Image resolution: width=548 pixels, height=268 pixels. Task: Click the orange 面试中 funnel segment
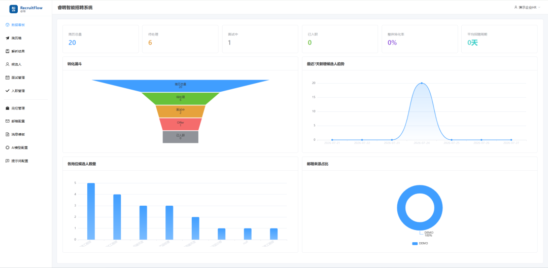180,111
